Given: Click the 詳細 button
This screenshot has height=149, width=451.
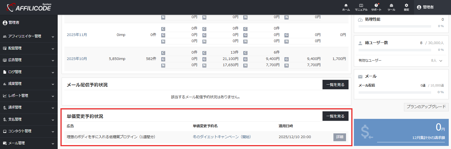Looking at the screenshot, I should [340, 137].
